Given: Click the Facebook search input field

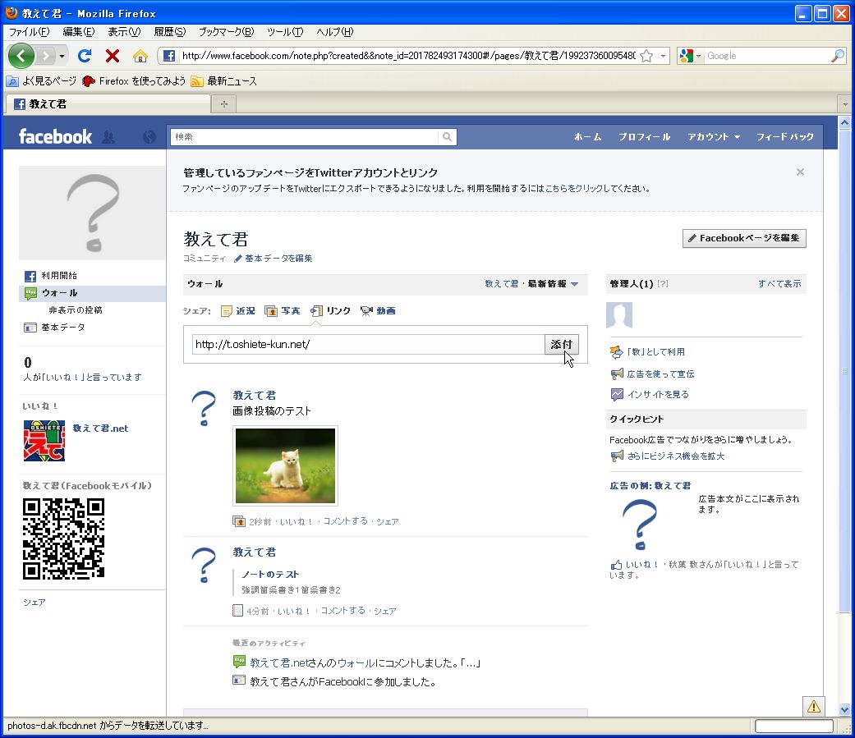Looking at the screenshot, I should pos(304,137).
